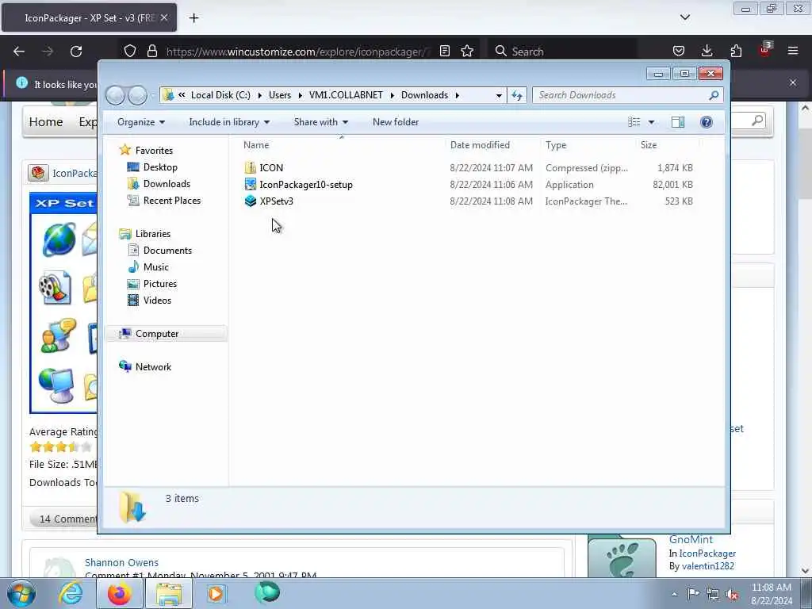The height and width of the screenshot is (609, 812).
Task: Click Home on WinCustomize navigation
Action: tap(46, 121)
